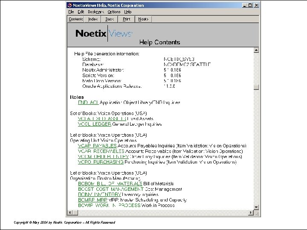Maximize the NoetixViews Help window
307x230 pixels.
[x=250, y=6]
